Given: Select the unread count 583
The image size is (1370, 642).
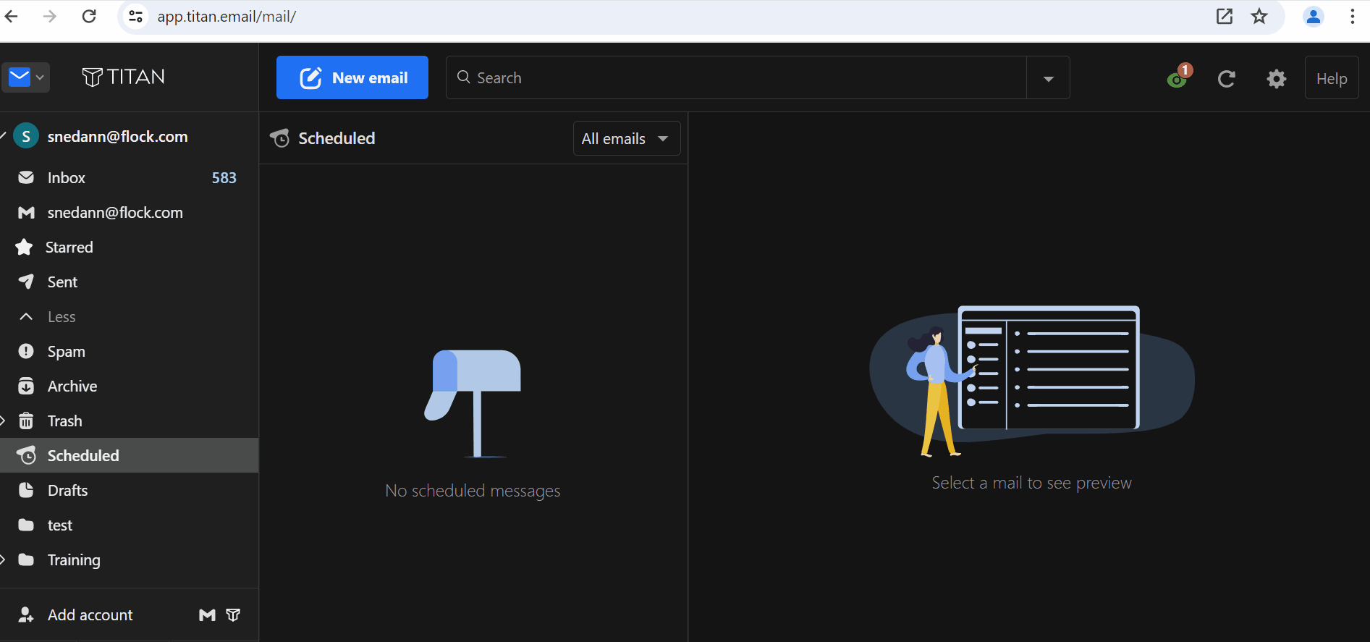Looking at the screenshot, I should [224, 177].
